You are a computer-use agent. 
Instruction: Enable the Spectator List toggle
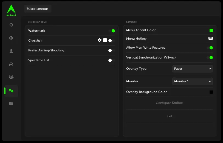pos(111,60)
